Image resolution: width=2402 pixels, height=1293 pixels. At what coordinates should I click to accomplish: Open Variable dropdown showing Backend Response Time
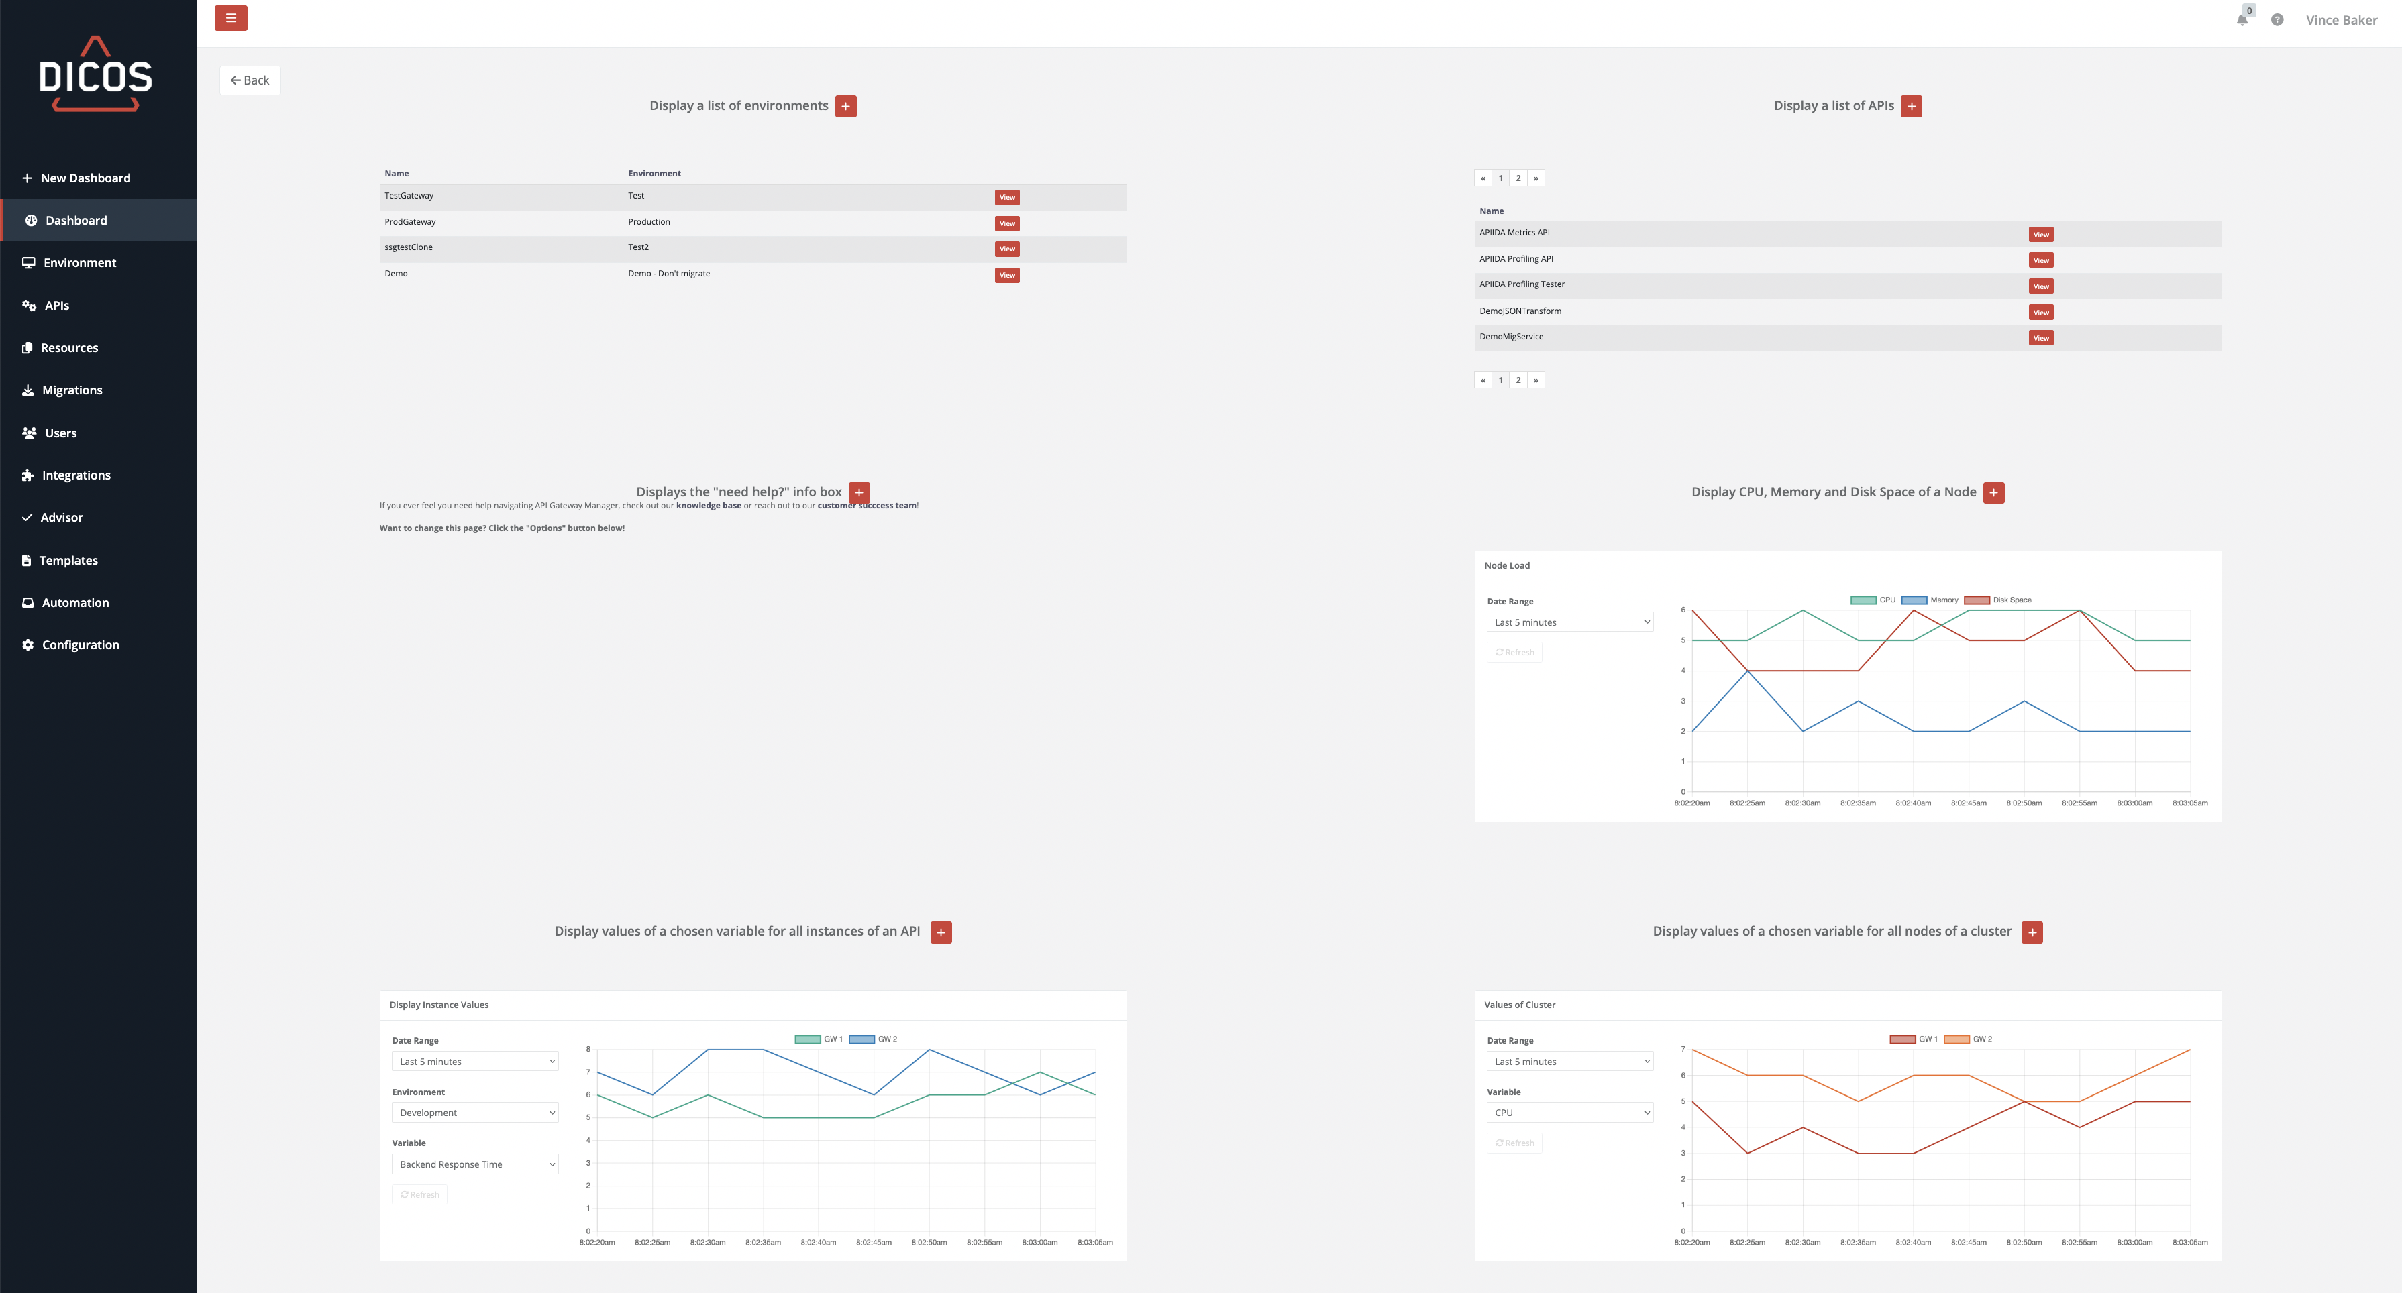(474, 1164)
